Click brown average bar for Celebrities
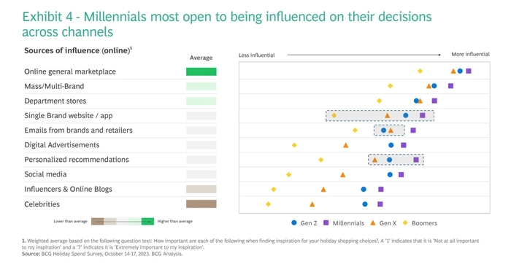511x264 pixels. coord(201,204)
